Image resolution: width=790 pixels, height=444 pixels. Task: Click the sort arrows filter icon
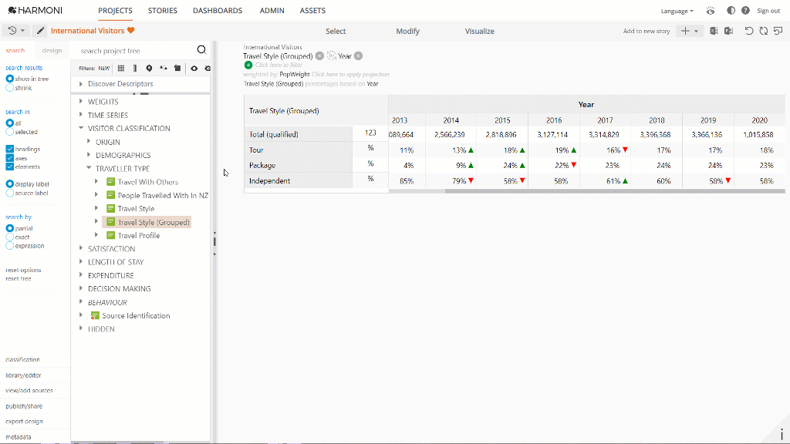point(164,69)
